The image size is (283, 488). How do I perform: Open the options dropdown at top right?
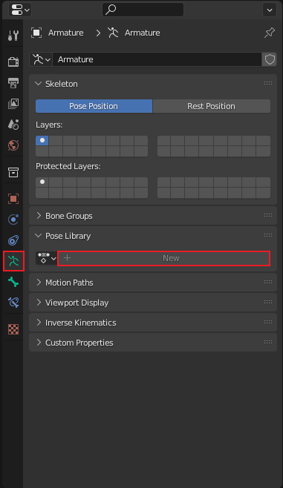point(270,10)
